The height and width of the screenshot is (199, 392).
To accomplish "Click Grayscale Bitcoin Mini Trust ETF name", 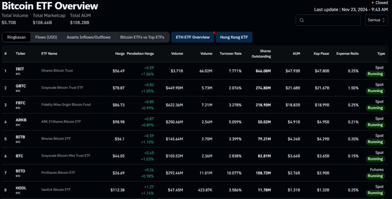I will click(66, 155).
